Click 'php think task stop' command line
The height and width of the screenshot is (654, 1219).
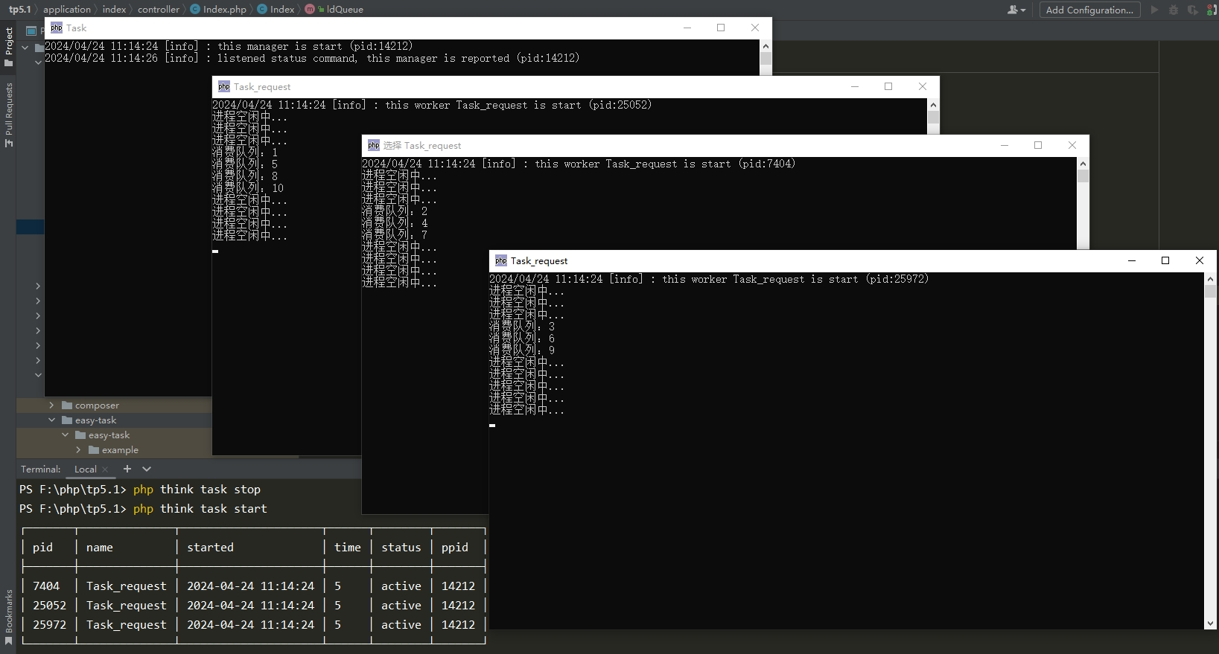pyautogui.click(x=197, y=489)
